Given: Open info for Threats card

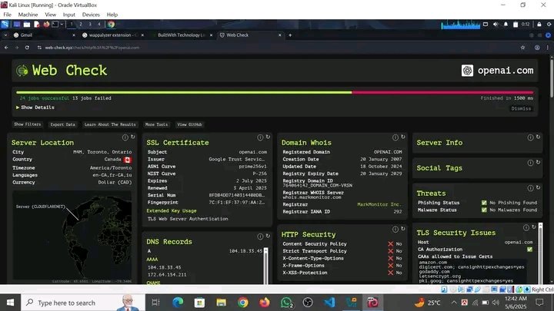Looking at the screenshot, I should (x=530, y=188).
